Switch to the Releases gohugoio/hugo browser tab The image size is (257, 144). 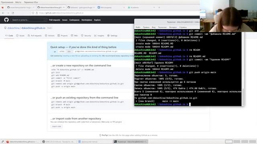pos(81,7)
